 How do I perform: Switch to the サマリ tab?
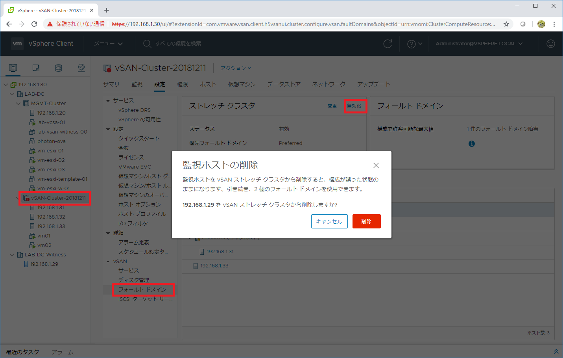click(111, 84)
